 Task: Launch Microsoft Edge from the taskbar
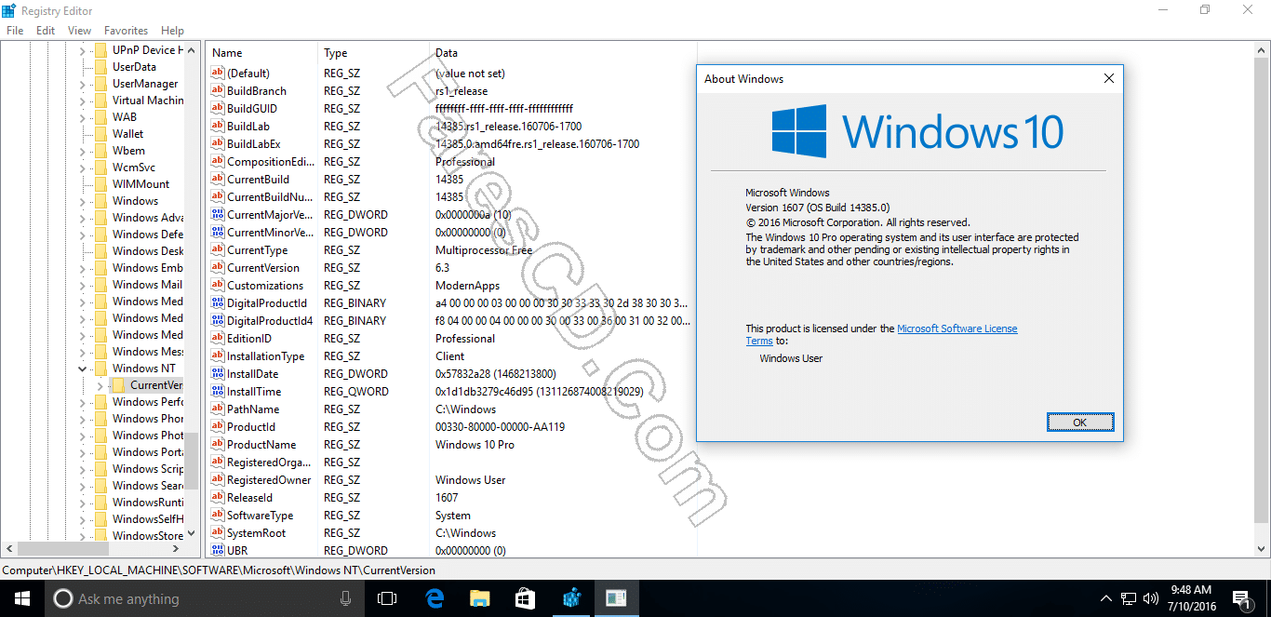pos(434,598)
